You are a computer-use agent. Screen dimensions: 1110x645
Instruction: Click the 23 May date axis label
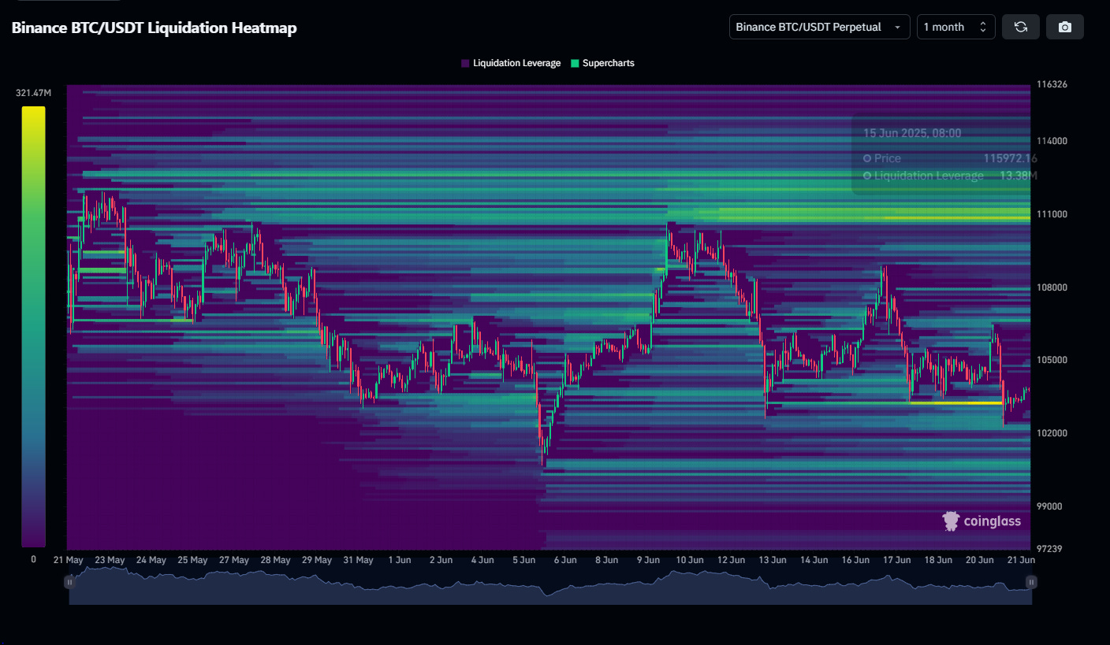[x=110, y=560]
